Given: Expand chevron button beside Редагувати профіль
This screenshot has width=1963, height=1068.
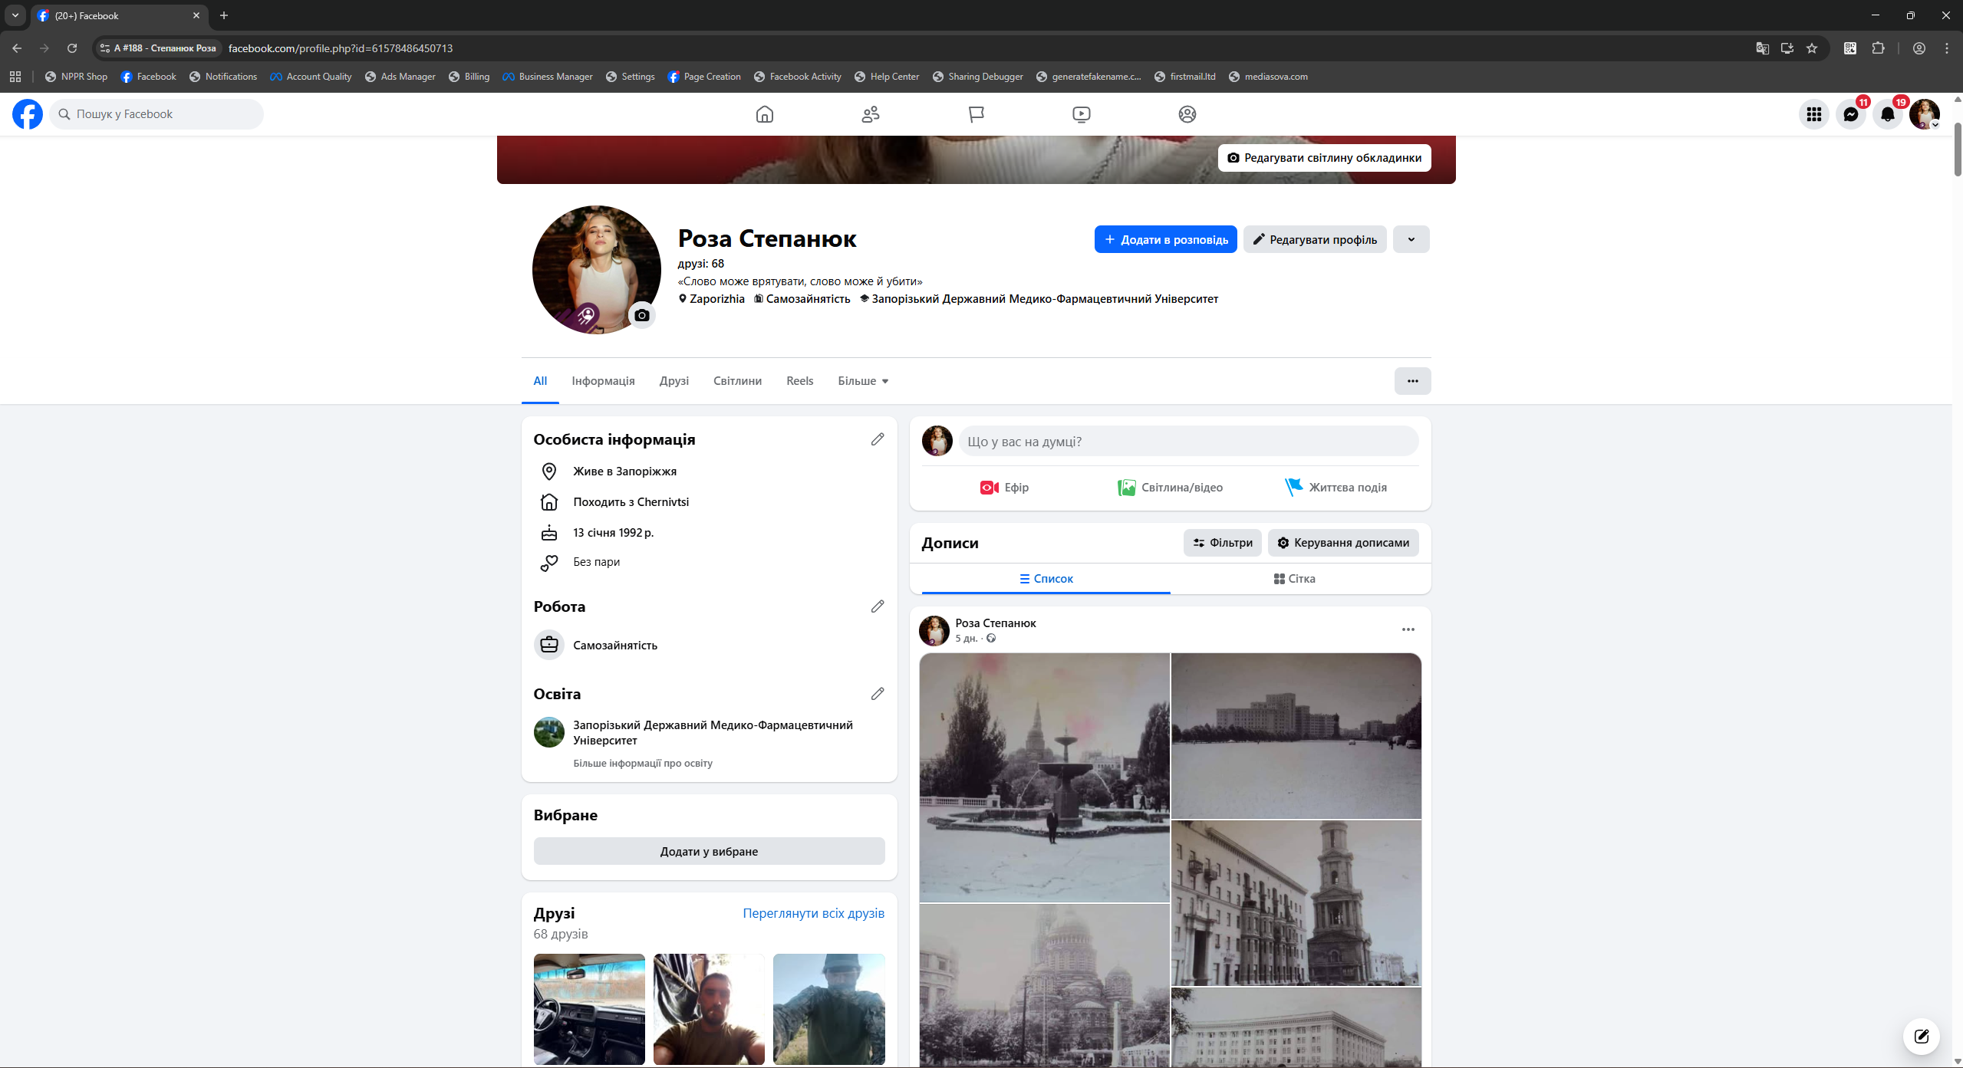Looking at the screenshot, I should point(1411,239).
